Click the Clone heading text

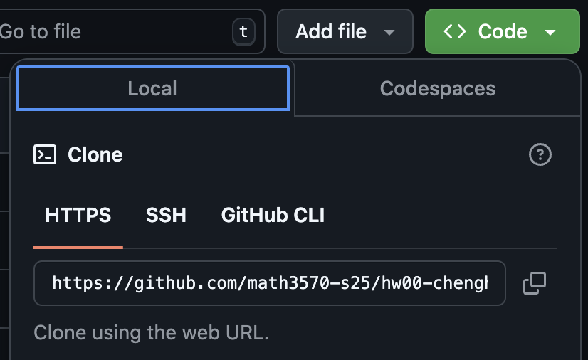95,154
